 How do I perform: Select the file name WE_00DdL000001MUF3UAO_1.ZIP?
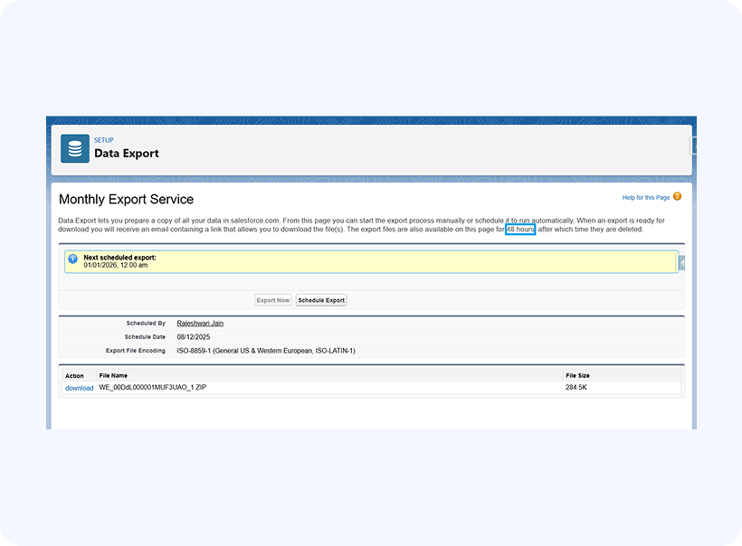(152, 387)
